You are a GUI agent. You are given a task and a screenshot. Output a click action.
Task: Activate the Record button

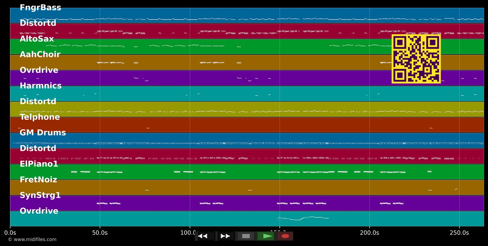285,236
